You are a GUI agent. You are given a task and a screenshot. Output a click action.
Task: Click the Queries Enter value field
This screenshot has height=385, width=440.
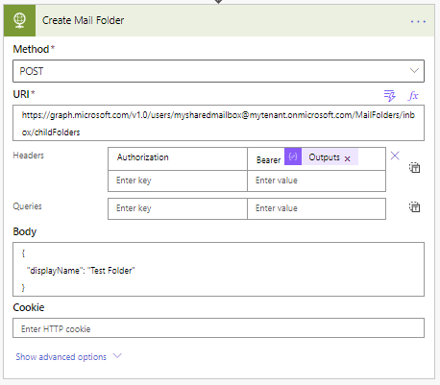pyautogui.click(x=316, y=208)
